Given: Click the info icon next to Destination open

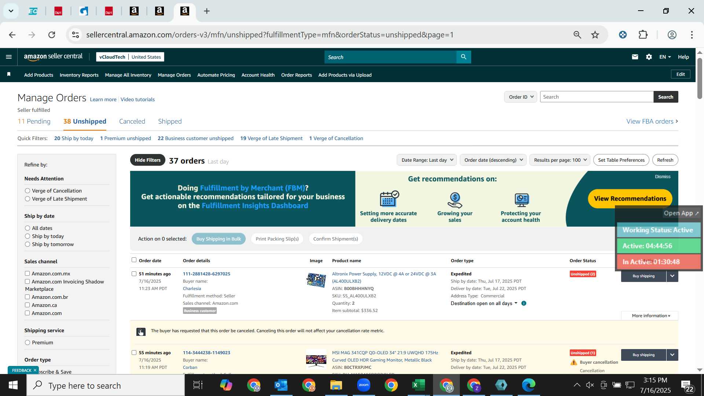Looking at the screenshot, I should click(x=524, y=303).
